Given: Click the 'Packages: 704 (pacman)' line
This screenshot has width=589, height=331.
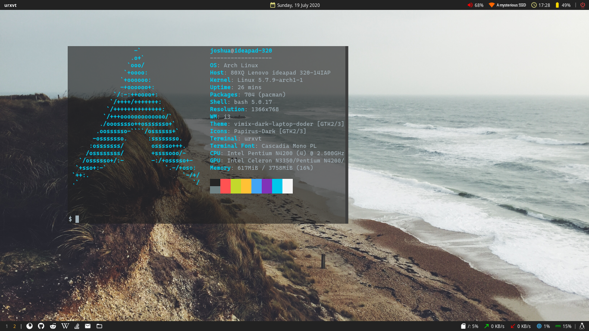Looking at the screenshot, I should coord(248,95).
